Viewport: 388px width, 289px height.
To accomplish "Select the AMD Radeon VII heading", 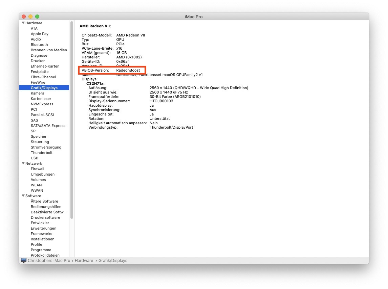I will (95, 26).
